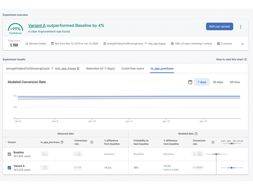This screenshot has width=253, height=190.
Task: Click the 2 variants icon
Action: tap(219, 44)
